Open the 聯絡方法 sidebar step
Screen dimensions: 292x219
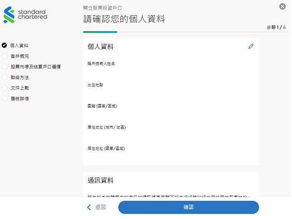tap(20, 77)
